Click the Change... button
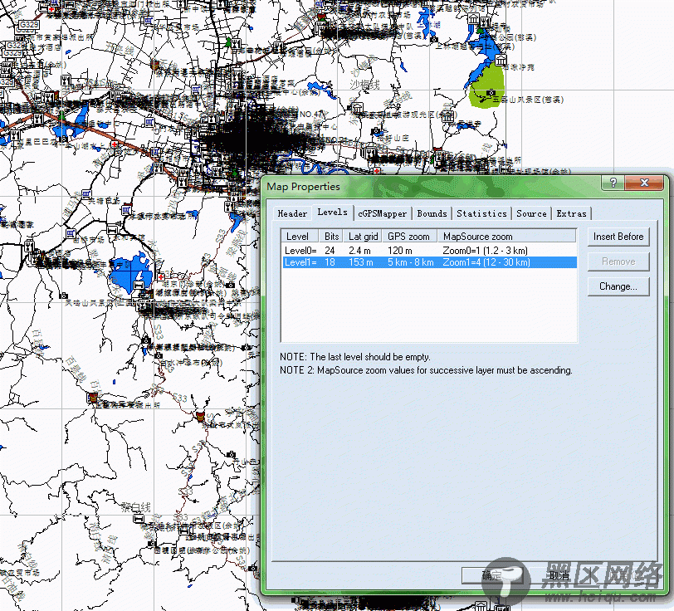Screen dimensions: 674x611 [618, 286]
